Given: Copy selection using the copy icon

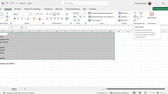Looking at the screenshot, I should click(7, 17).
